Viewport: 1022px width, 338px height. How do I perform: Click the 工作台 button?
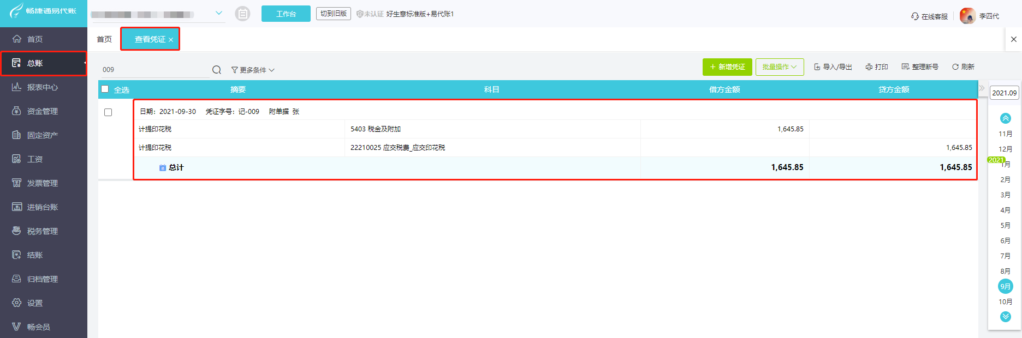click(286, 14)
